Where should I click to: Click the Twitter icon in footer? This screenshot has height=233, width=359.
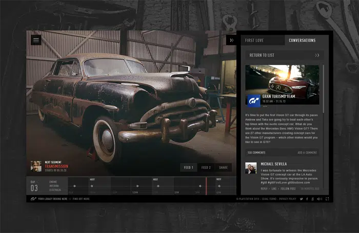(301, 199)
